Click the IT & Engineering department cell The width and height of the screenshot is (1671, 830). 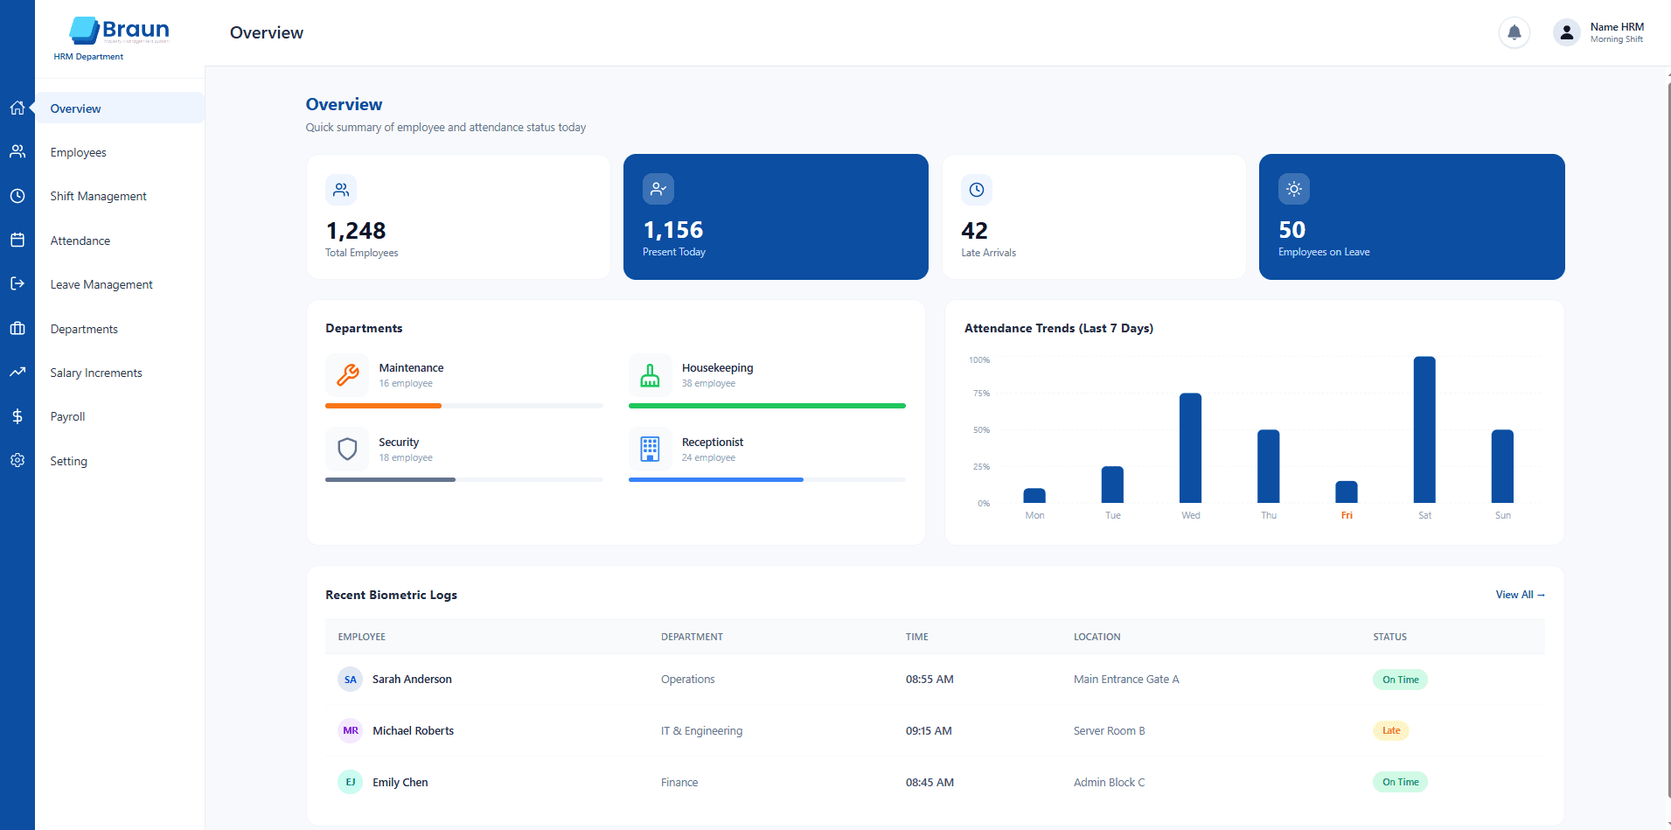click(x=701, y=731)
